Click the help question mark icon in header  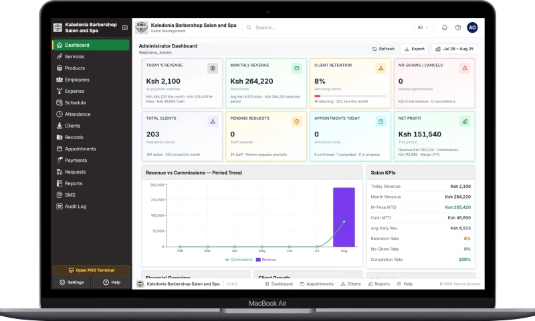[x=458, y=27]
